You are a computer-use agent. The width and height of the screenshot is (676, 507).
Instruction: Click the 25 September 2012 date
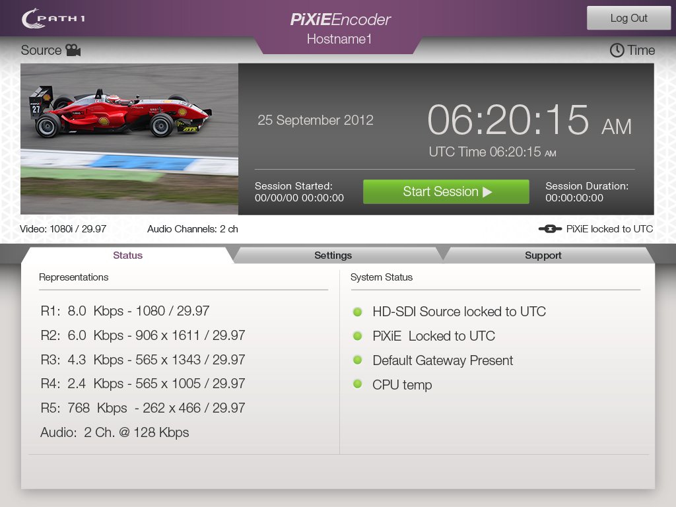coord(316,120)
